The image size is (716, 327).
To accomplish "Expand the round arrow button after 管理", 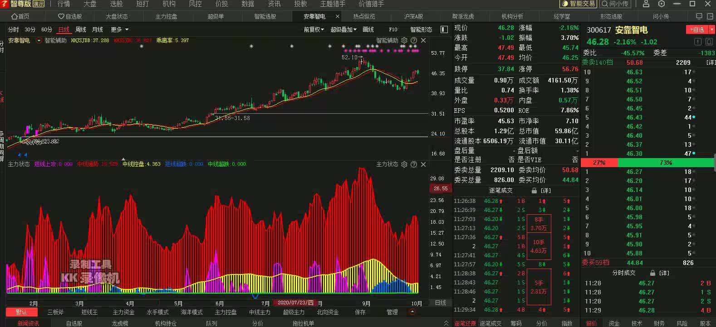I will 412,312.
